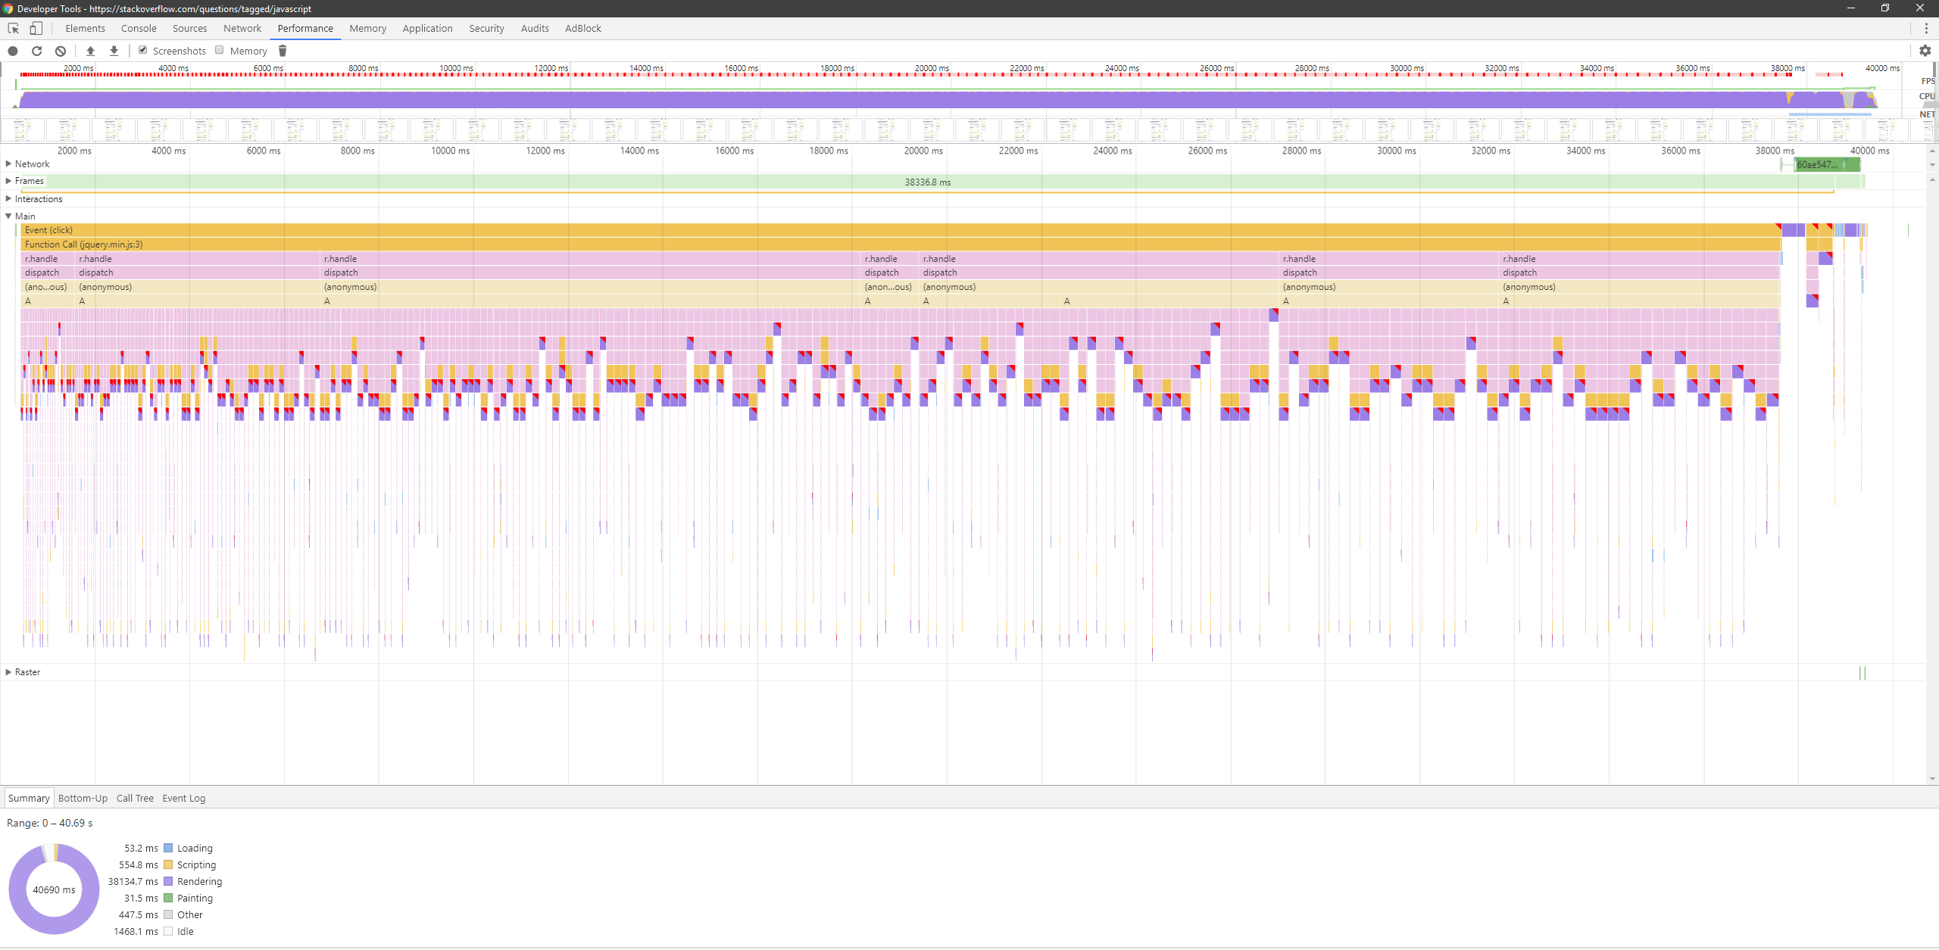Open the Memory panel tab
Screen dimensions: 1939x950
[367, 28]
